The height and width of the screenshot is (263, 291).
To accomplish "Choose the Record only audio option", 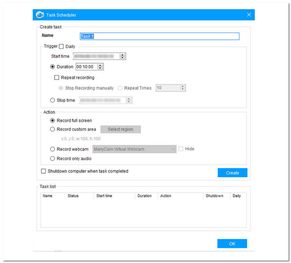I will 52,159.
